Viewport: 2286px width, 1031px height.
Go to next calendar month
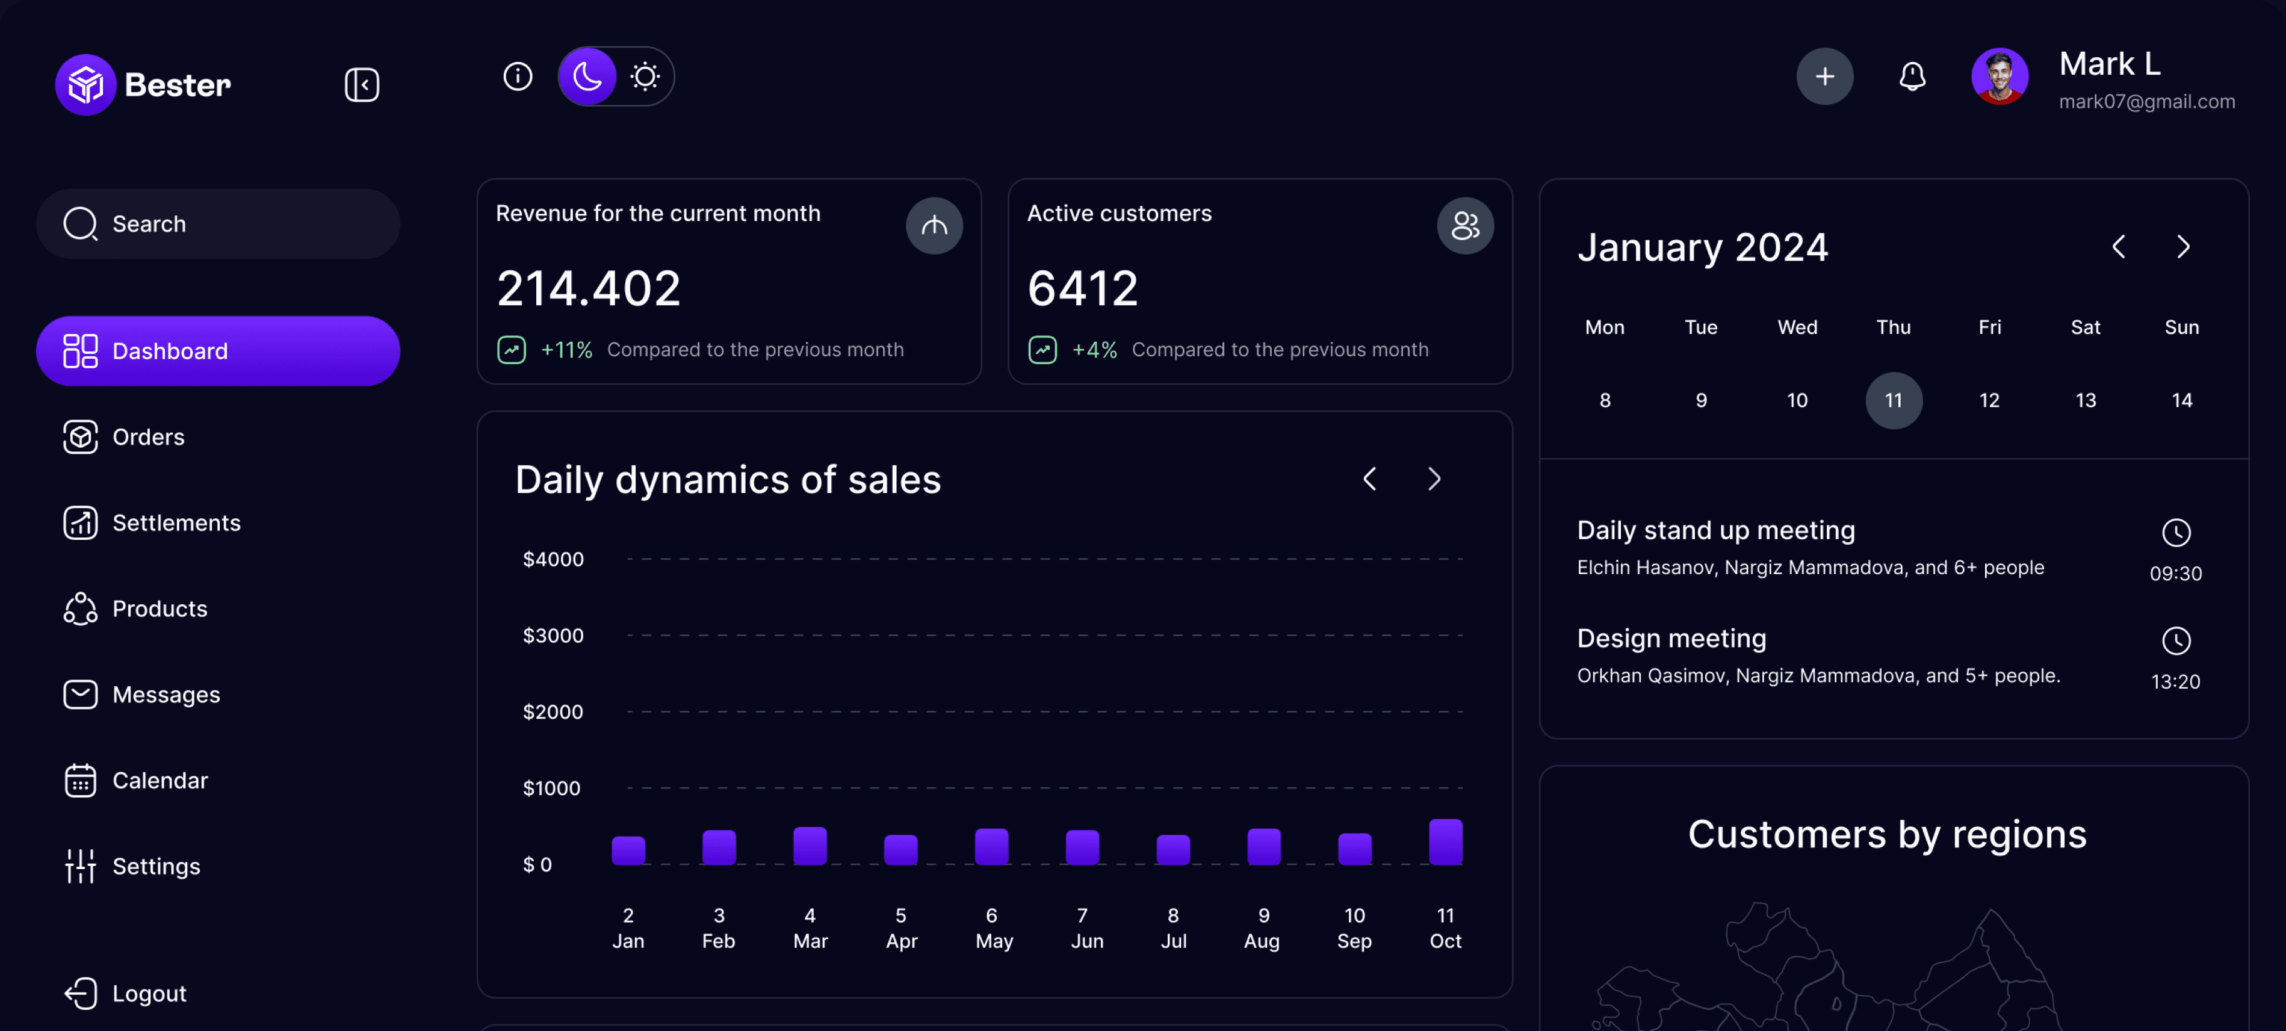pos(2183,247)
